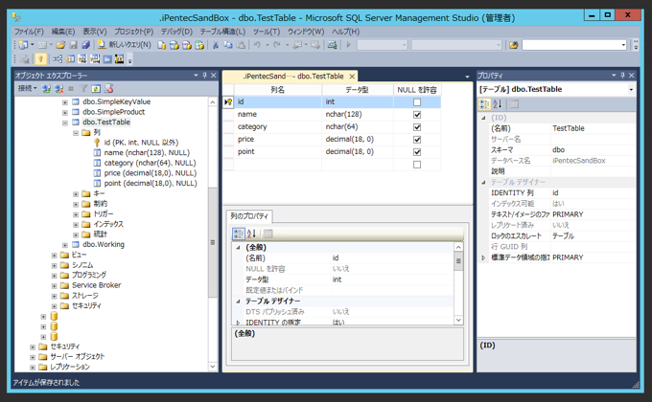Screen dimensions: 652x402
Task: Select the dbo.TestTable document tab
Action: pos(293,77)
